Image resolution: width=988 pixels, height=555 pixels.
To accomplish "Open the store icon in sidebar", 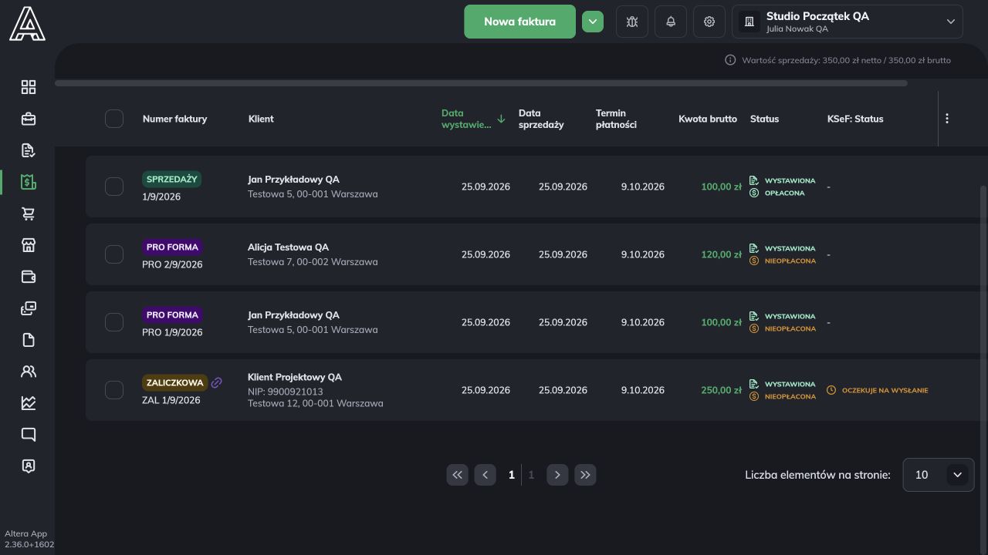I will pos(29,245).
